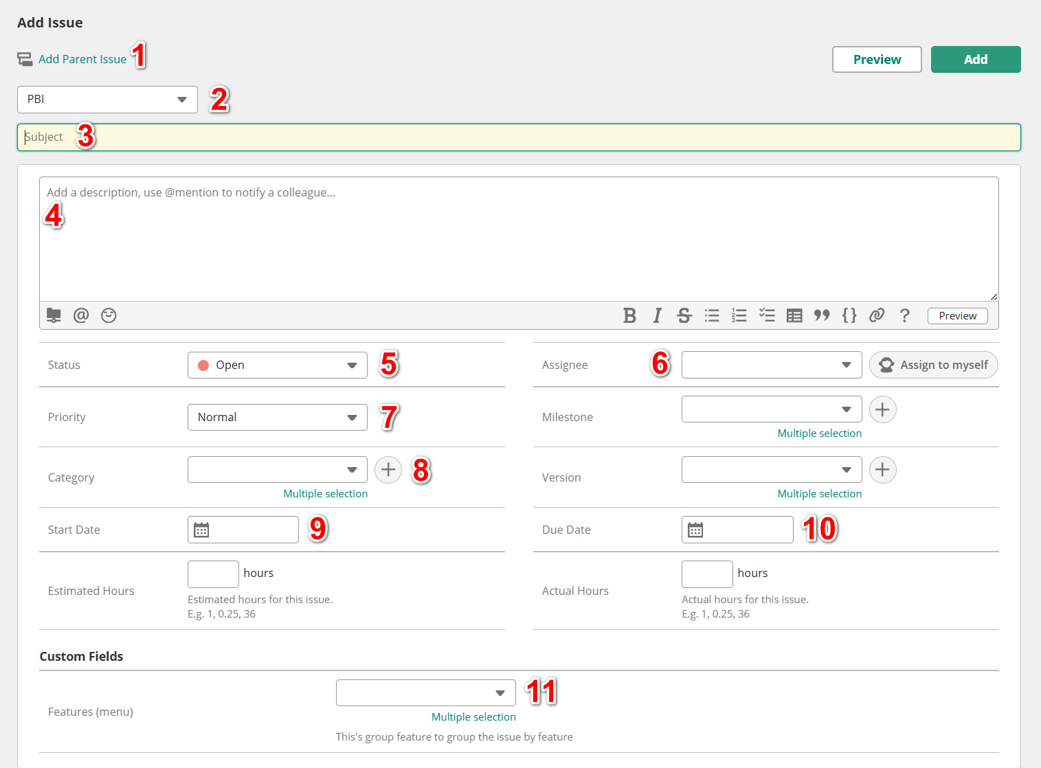Click the @ mention icon
This screenshot has height=768, width=1041.
(81, 315)
